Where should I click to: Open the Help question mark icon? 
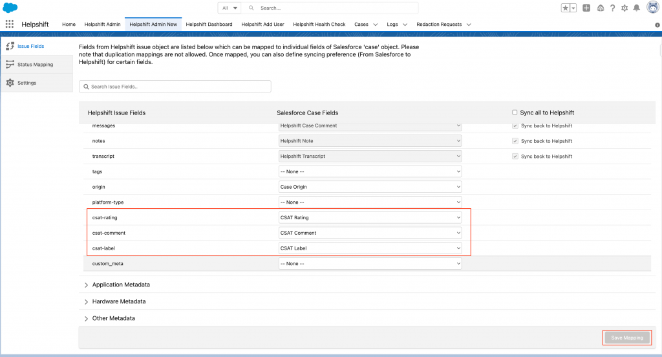click(612, 8)
